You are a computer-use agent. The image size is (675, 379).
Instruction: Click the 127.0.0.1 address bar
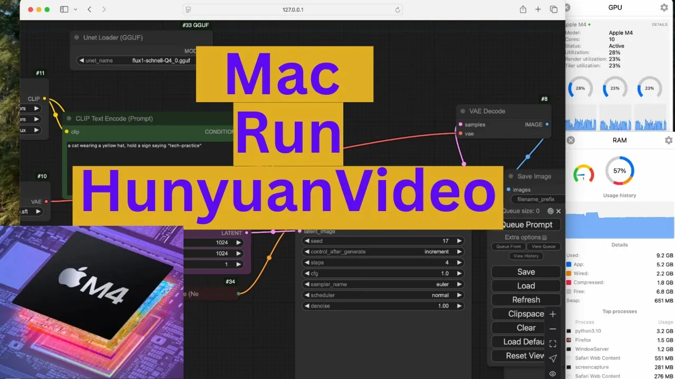pyautogui.click(x=293, y=9)
